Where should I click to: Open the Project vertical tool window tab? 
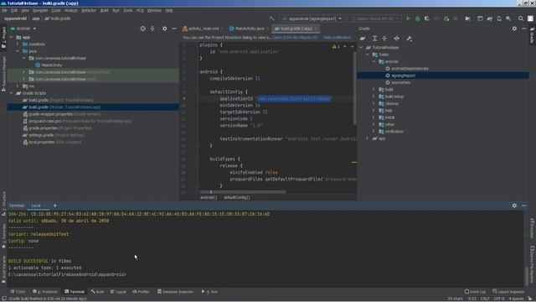3,38
